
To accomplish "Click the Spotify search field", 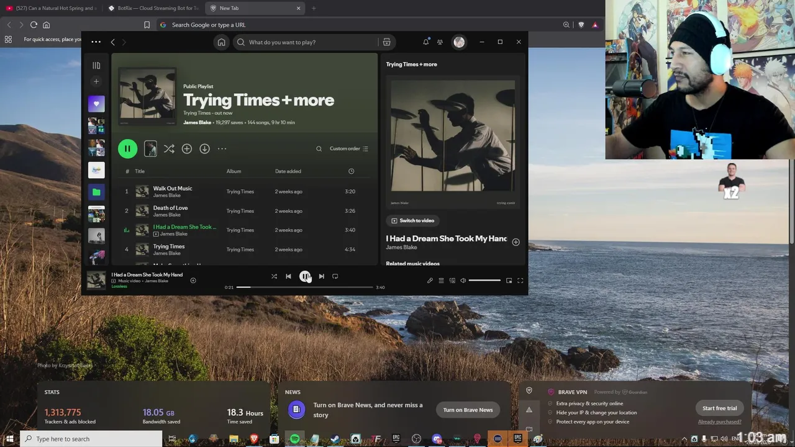I will 307,42.
